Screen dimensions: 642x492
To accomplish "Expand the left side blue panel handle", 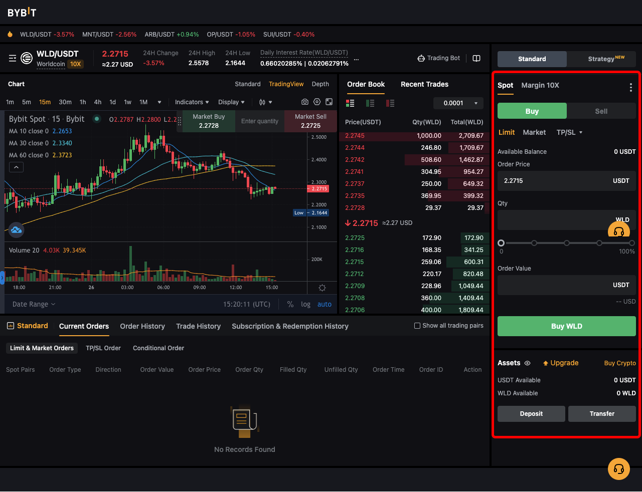I will [x=2, y=278].
